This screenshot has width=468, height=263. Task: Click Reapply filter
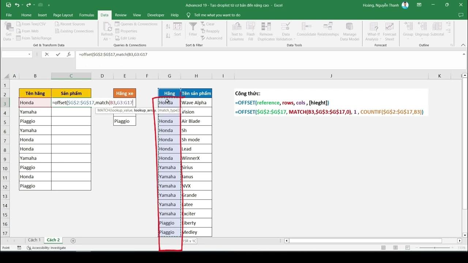pos(210,31)
